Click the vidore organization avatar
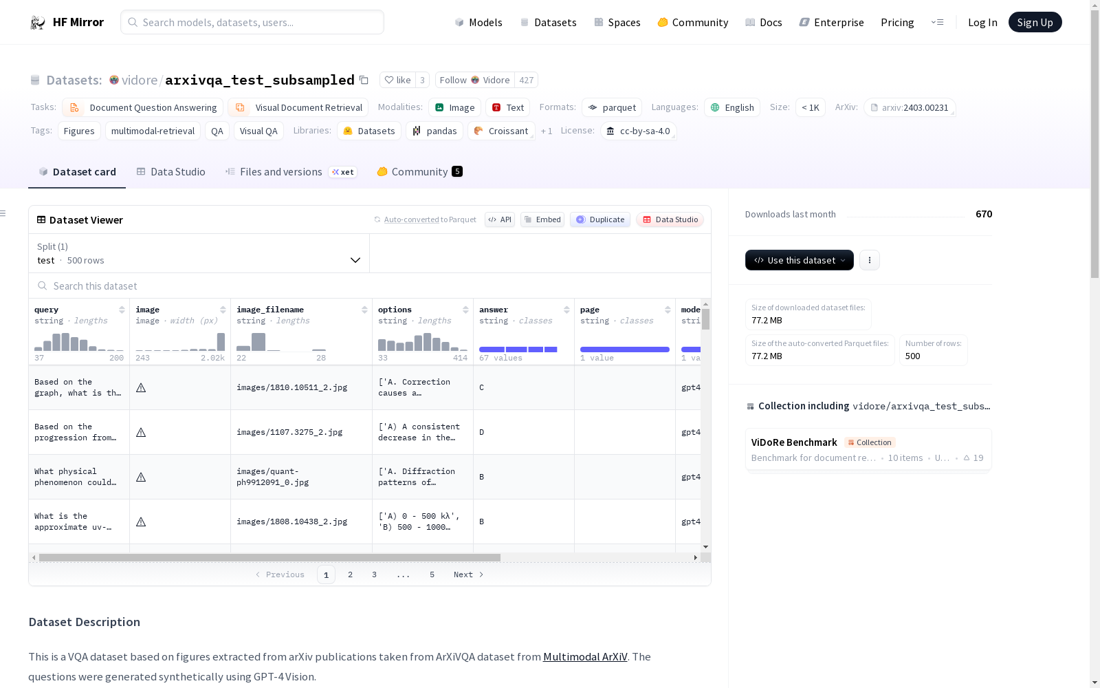The height and width of the screenshot is (688, 1100). 114,80
